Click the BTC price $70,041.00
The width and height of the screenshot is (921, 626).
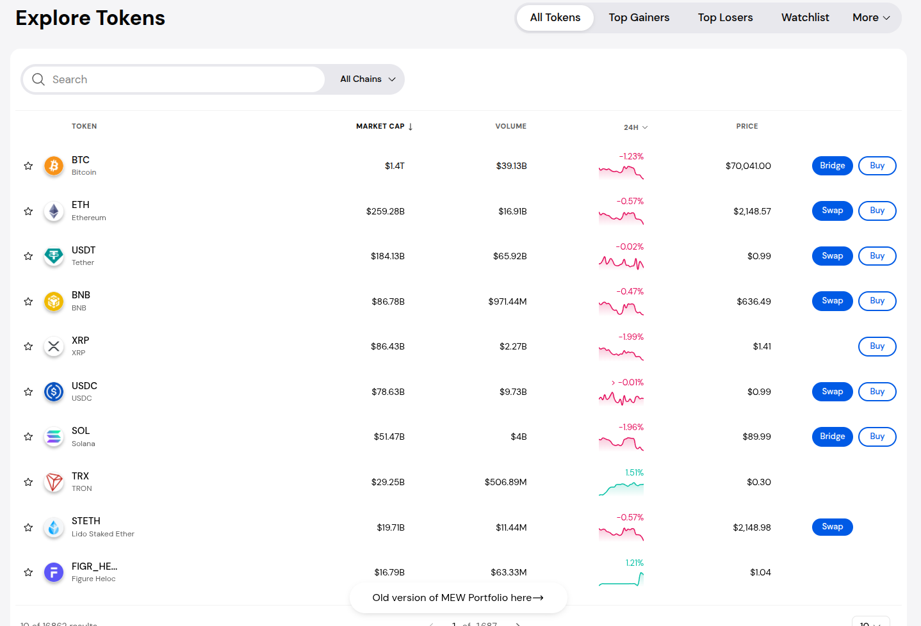click(x=748, y=166)
